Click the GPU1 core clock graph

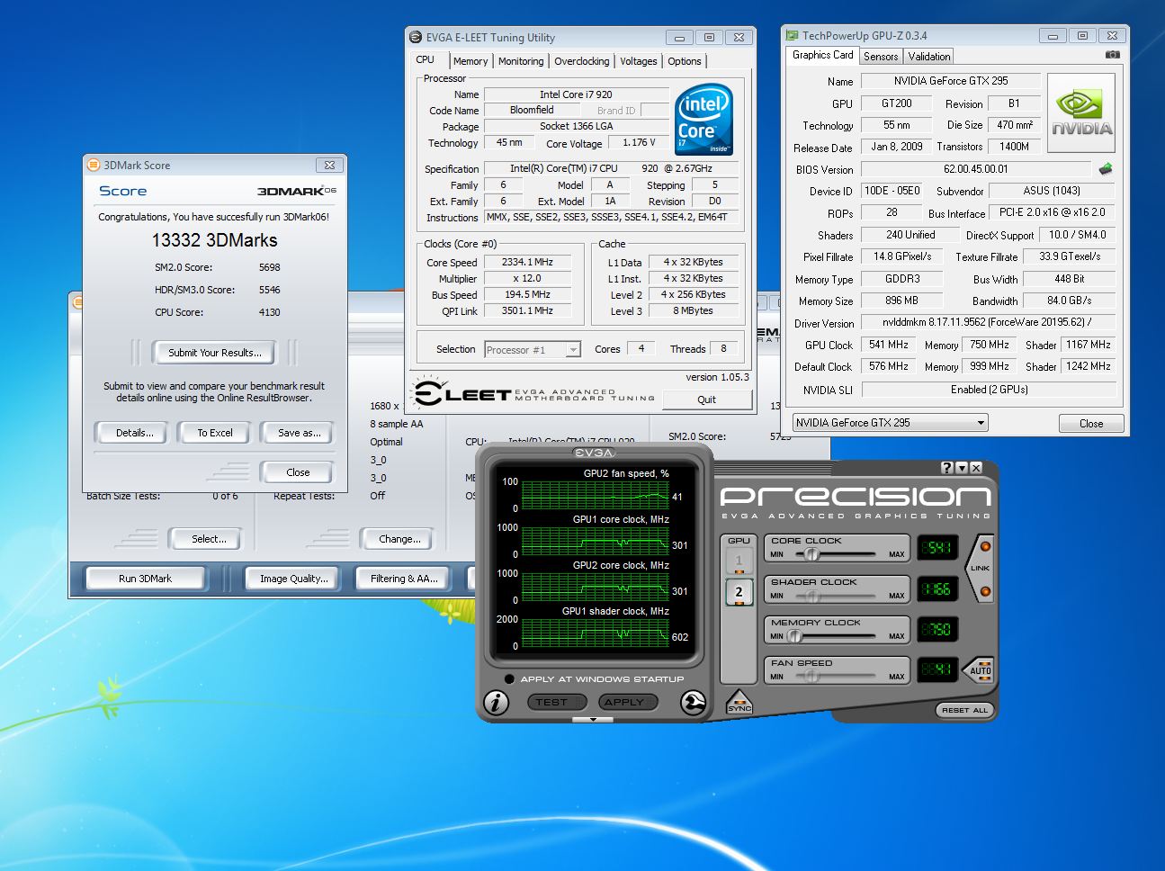pos(596,541)
